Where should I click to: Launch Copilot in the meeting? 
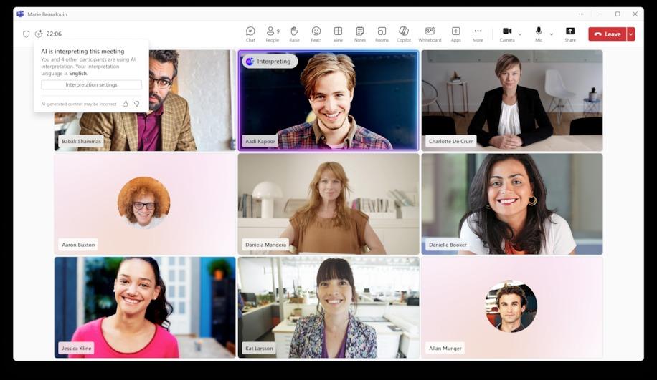404,34
